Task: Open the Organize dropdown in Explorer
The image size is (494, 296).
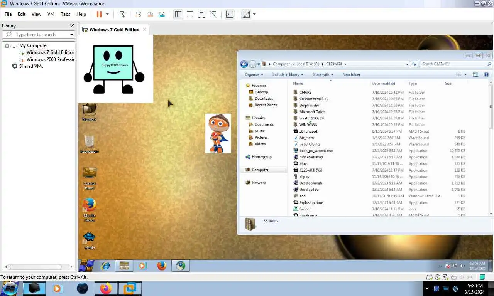Action: pyautogui.click(x=254, y=74)
